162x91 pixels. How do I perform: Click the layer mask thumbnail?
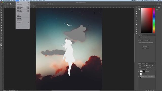(x=144, y=71)
